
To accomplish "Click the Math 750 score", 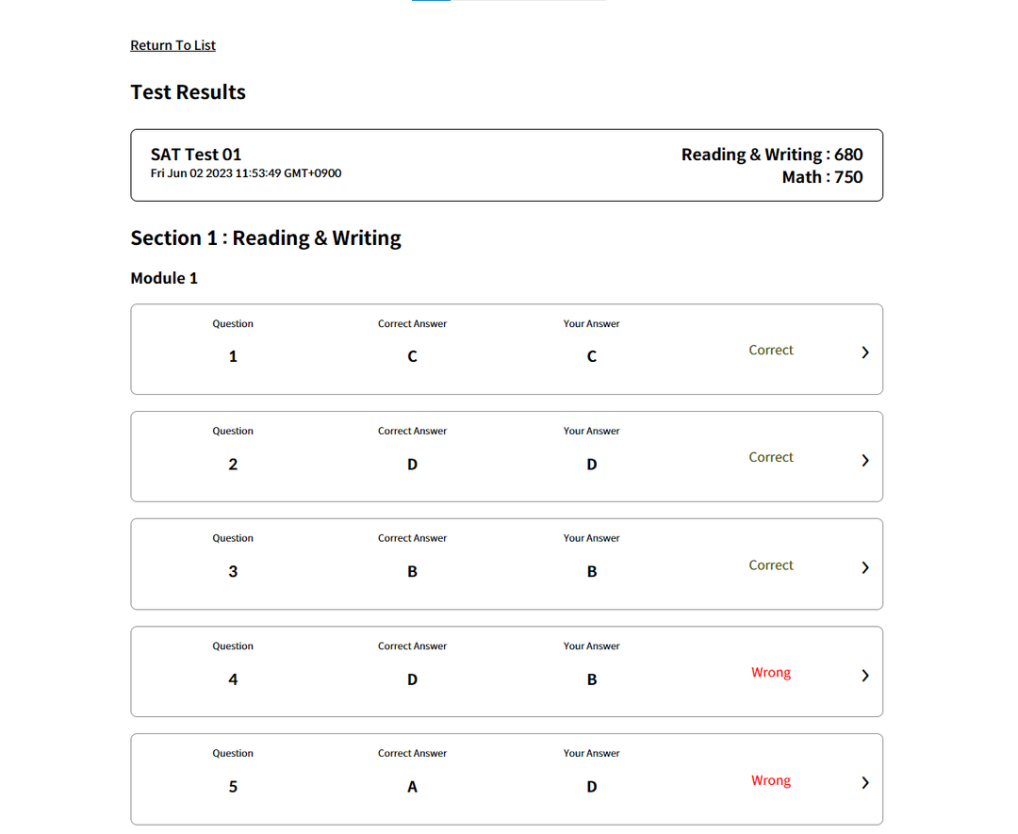I will pos(822,177).
